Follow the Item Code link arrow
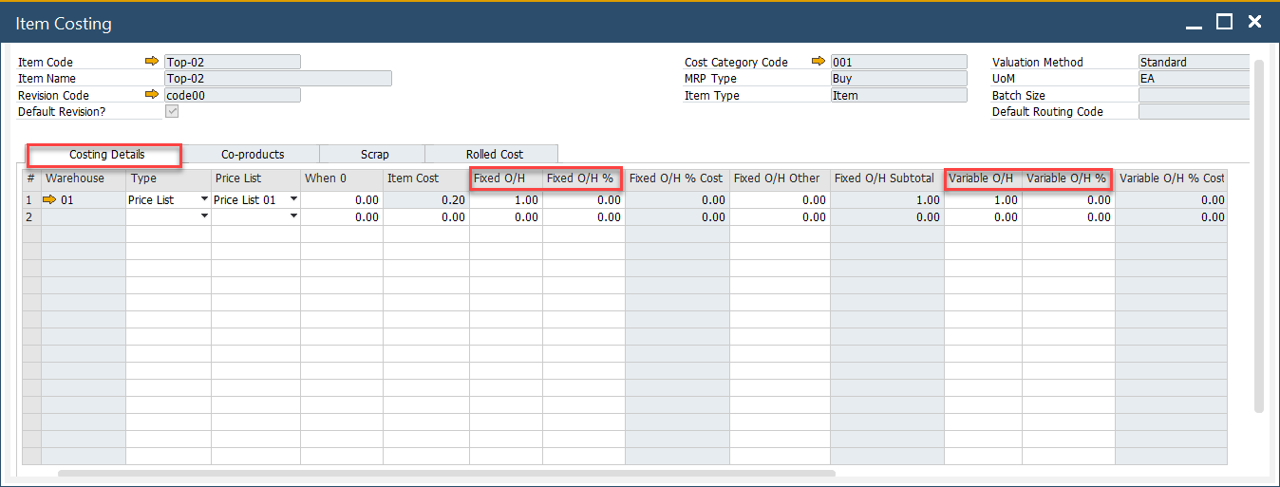 pyautogui.click(x=152, y=62)
